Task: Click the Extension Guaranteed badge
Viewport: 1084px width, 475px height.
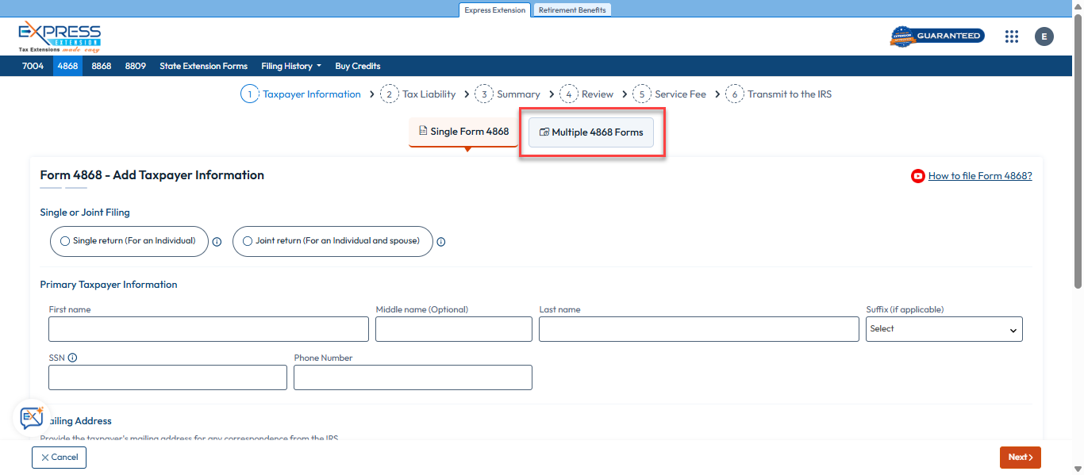Action: click(937, 36)
